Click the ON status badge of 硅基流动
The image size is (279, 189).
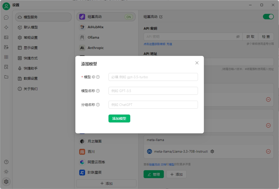click(x=129, y=17)
